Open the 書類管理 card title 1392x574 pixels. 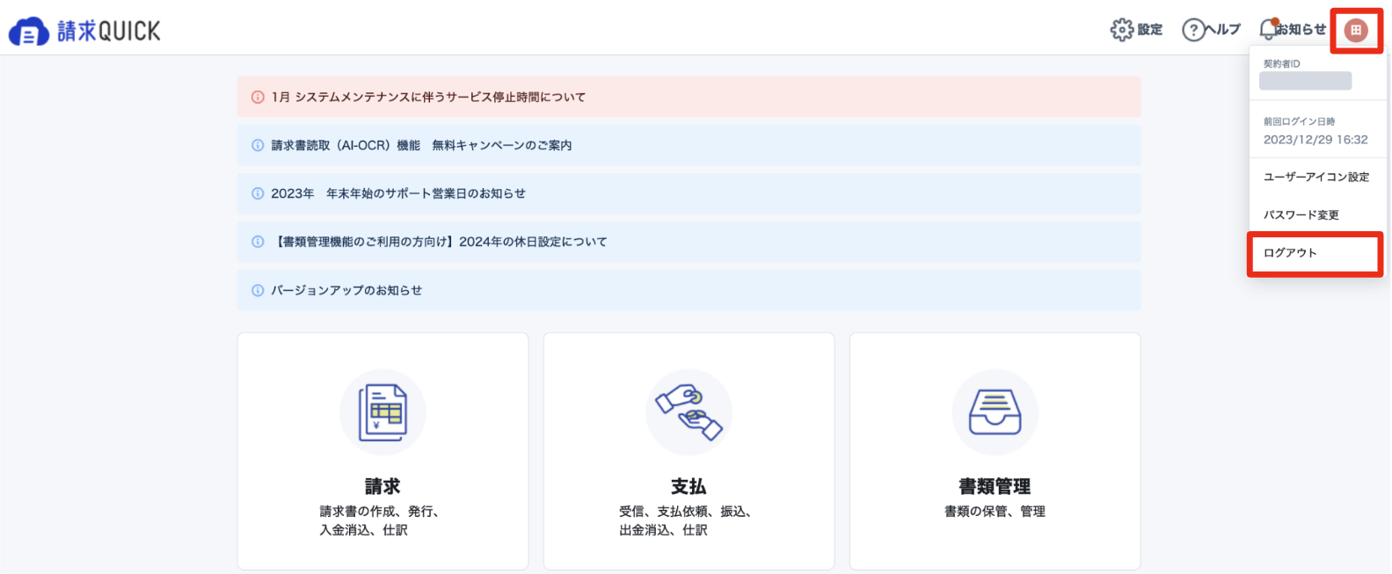click(995, 487)
